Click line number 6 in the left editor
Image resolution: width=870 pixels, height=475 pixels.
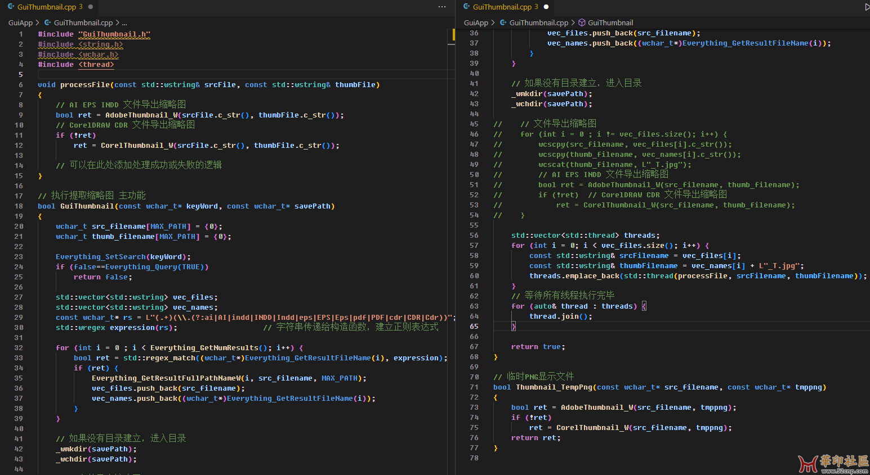21,85
